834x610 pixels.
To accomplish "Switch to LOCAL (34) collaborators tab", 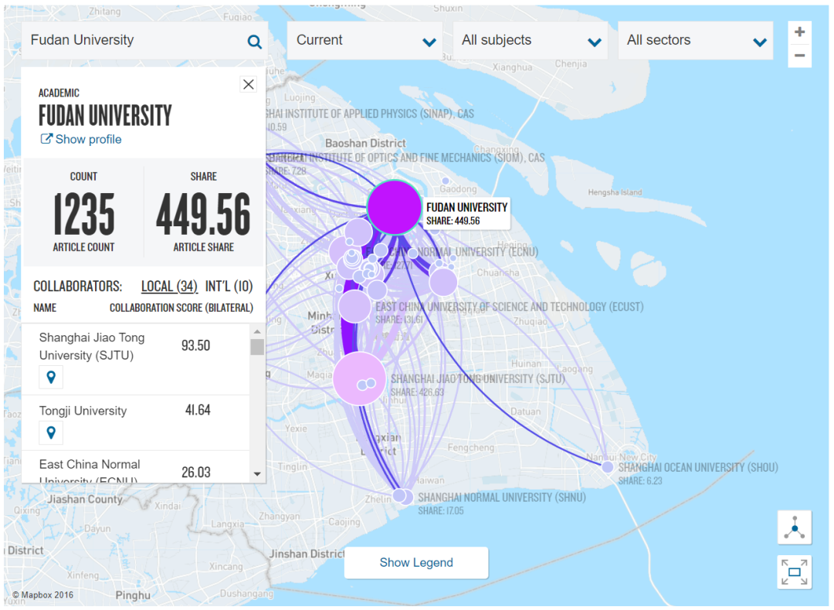I will [169, 286].
